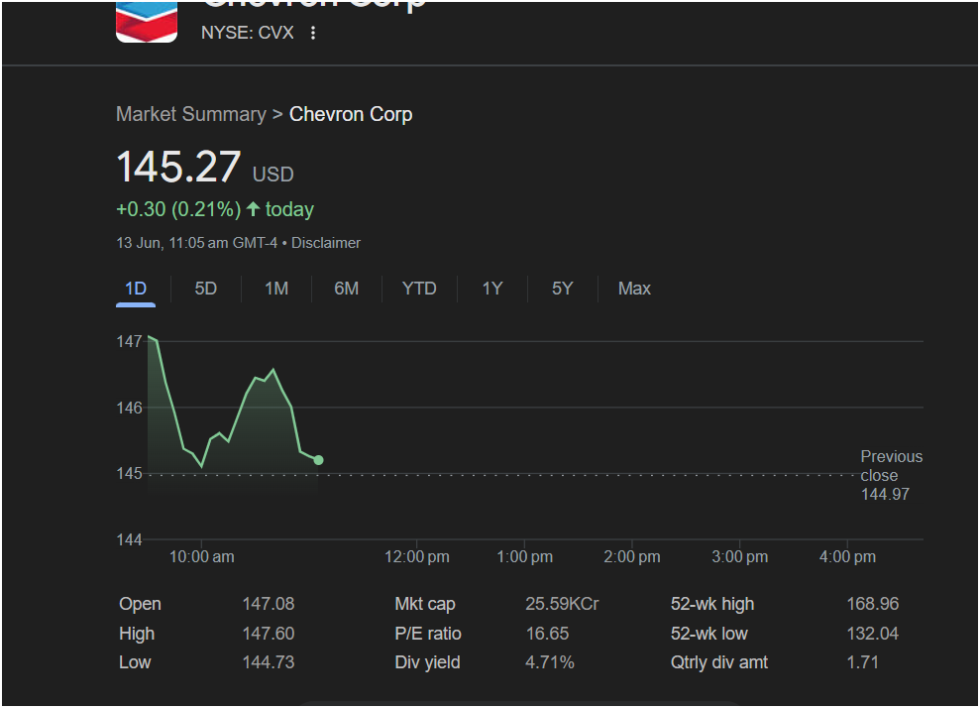Viewport: 980px width, 708px height.
Task: Click the Chevron Corp breadcrumb text
Action: pyautogui.click(x=351, y=114)
